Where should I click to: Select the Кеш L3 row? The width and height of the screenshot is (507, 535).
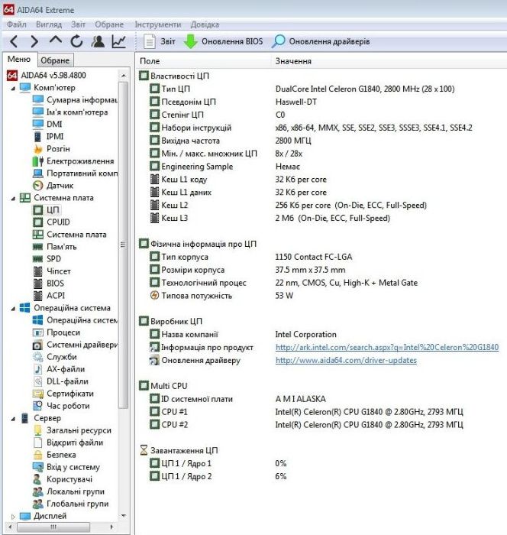[270, 218]
